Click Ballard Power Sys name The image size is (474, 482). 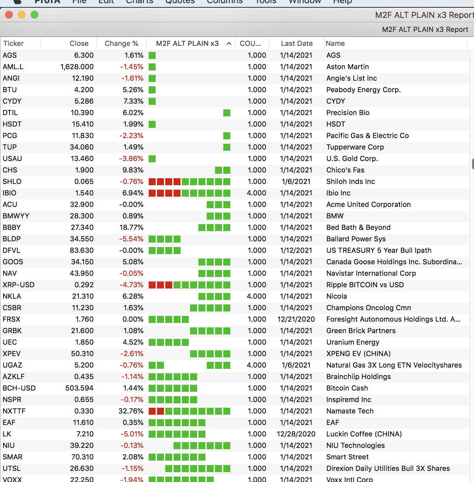click(x=356, y=239)
